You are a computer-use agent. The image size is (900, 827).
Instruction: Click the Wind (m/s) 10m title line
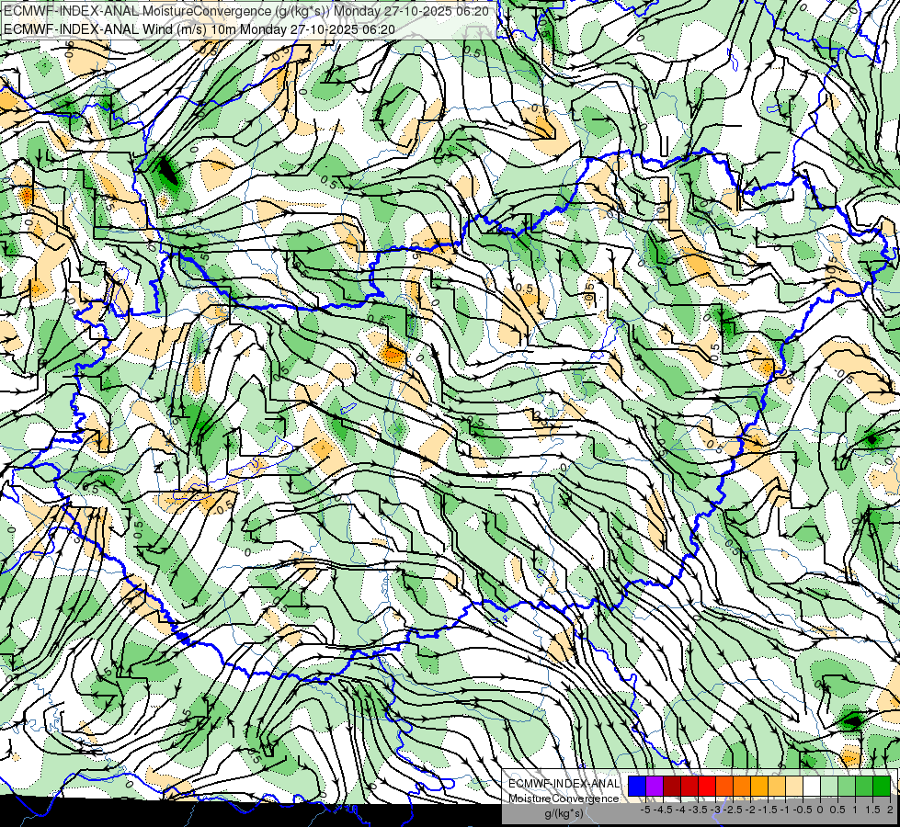tap(199, 28)
